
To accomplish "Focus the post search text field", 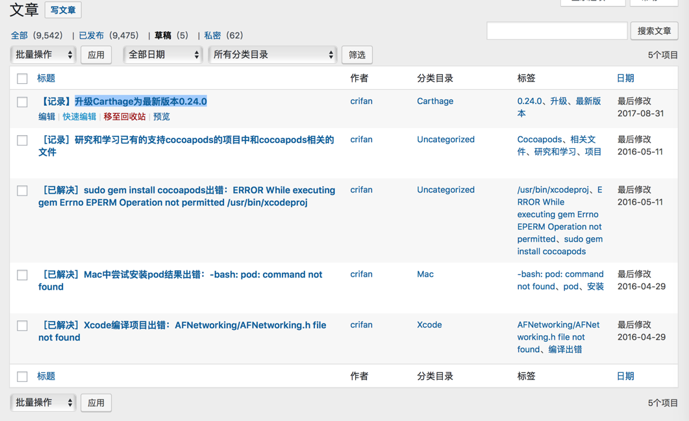I will point(557,31).
